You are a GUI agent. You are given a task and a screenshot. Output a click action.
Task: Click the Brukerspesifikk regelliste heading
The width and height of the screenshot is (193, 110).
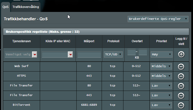click(43, 32)
